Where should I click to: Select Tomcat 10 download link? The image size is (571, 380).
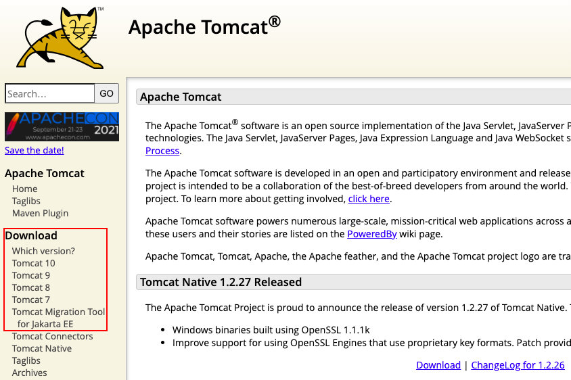click(34, 263)
